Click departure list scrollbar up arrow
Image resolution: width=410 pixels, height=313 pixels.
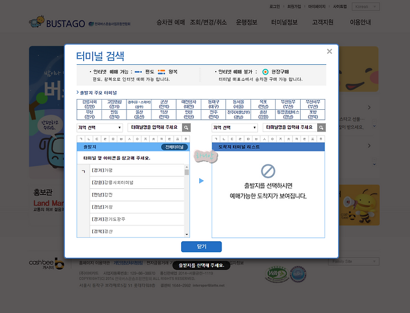coord(187,167)
